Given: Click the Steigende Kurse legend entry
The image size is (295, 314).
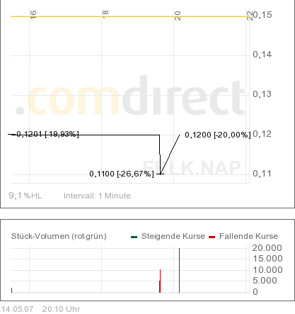Looking at the screenshot, I should pyautogui.click(x=173, y=236).
